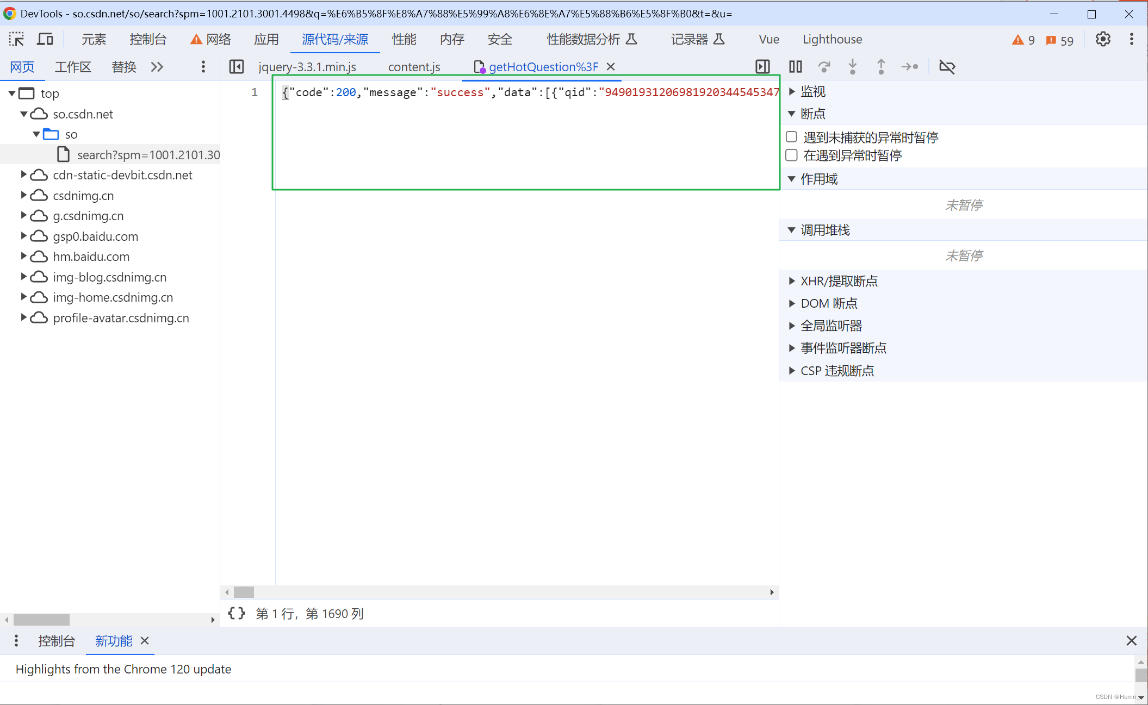This screenshot has height=705, width=1148.
Task: Open the Vue panel tab
Action: 769,39
